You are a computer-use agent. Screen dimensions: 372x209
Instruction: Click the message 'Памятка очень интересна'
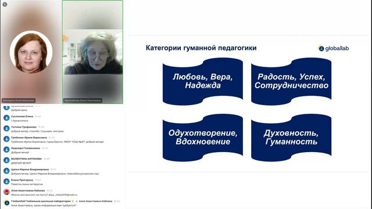(x=27, y=184)
